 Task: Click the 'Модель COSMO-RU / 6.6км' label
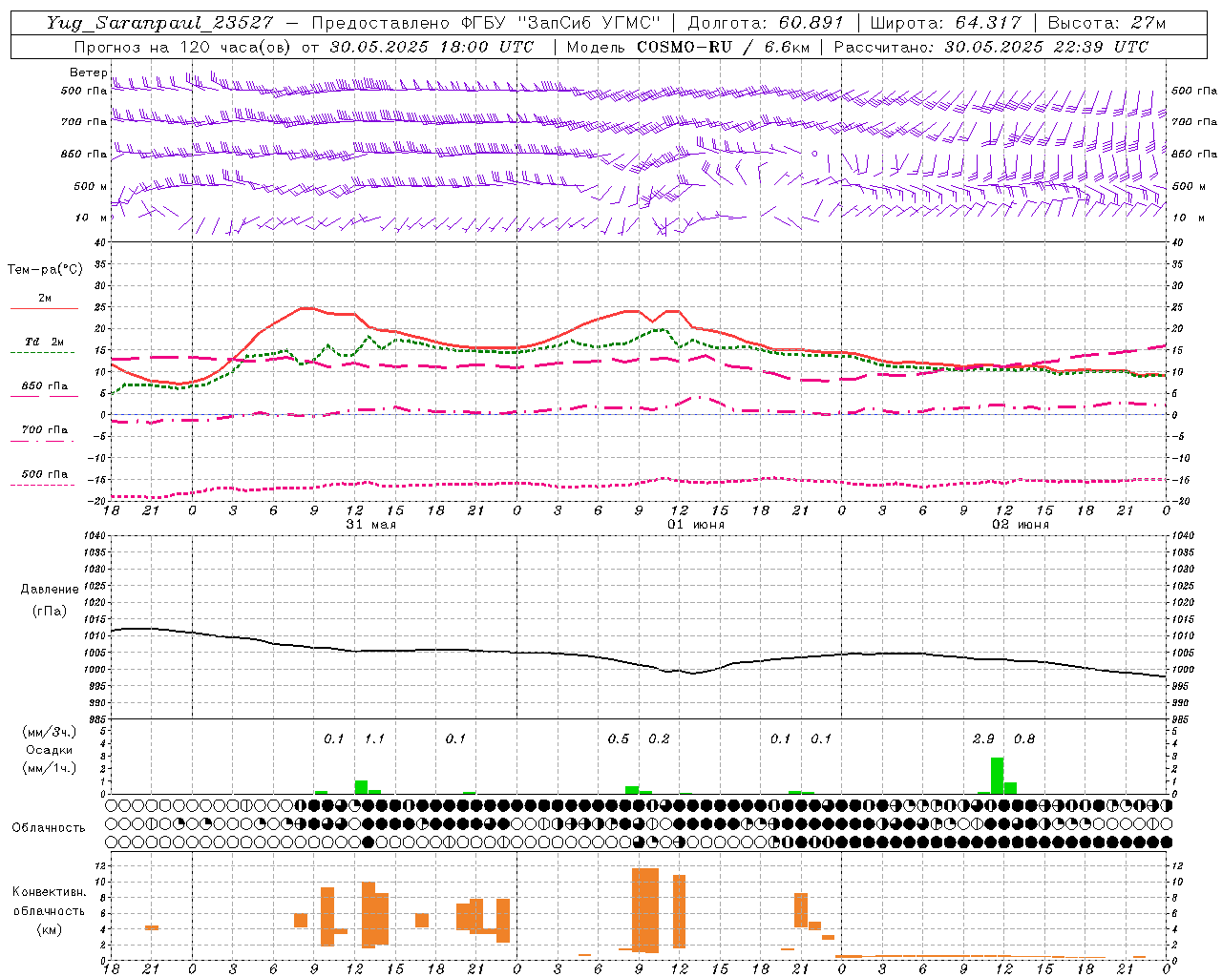(x=687, y=47)
